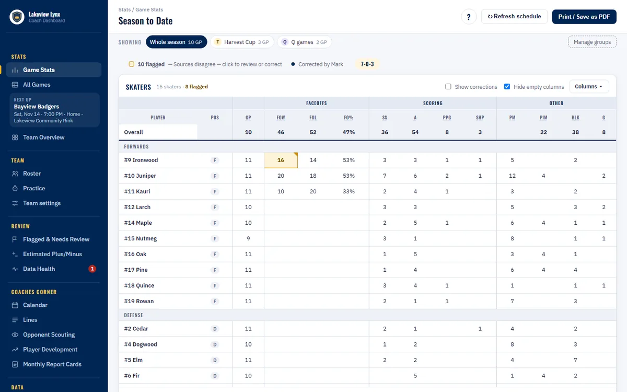
Task: Click the red Data Health alert badge
Action: point(92,269)
